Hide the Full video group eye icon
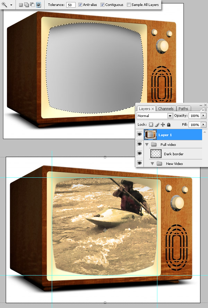208x308 pixels. coord(139,144)
